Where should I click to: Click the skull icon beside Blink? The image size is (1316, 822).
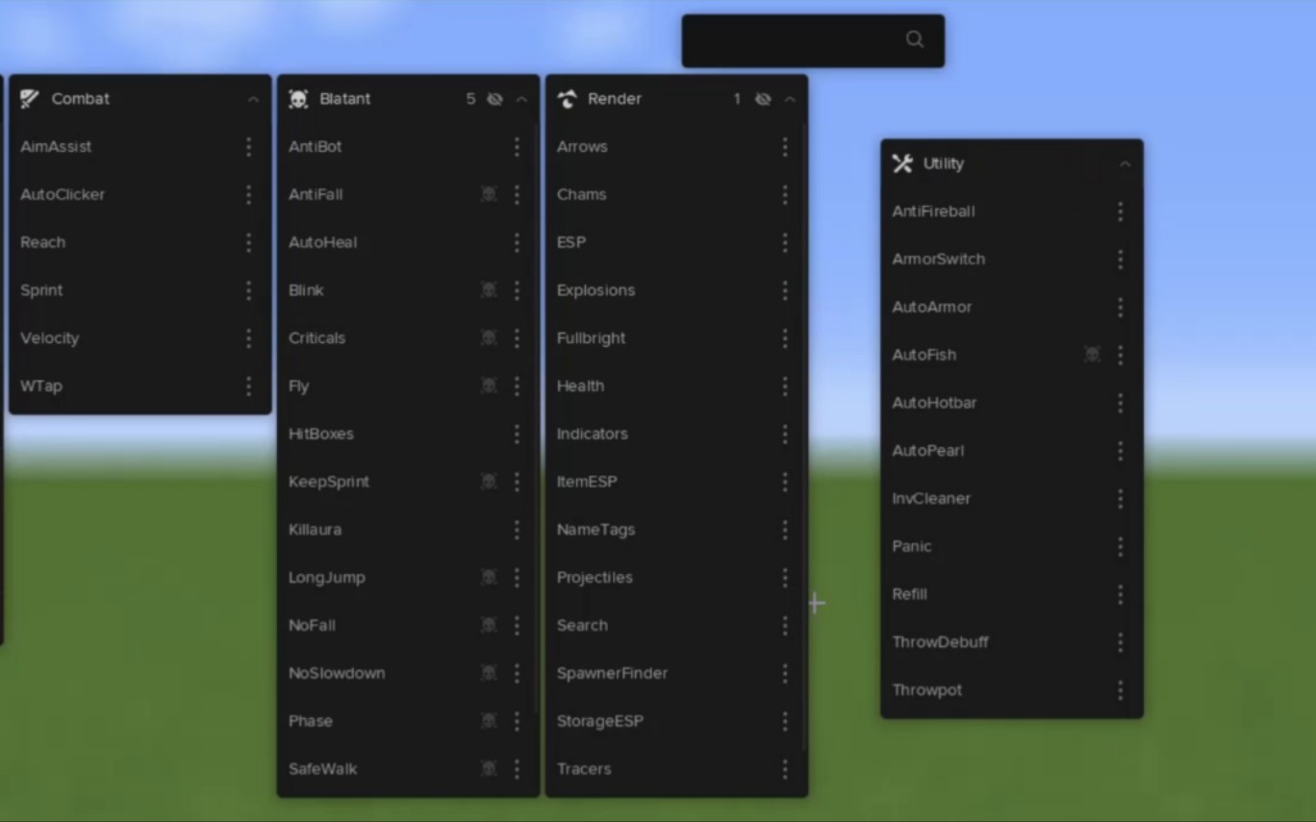coord(489,289)
